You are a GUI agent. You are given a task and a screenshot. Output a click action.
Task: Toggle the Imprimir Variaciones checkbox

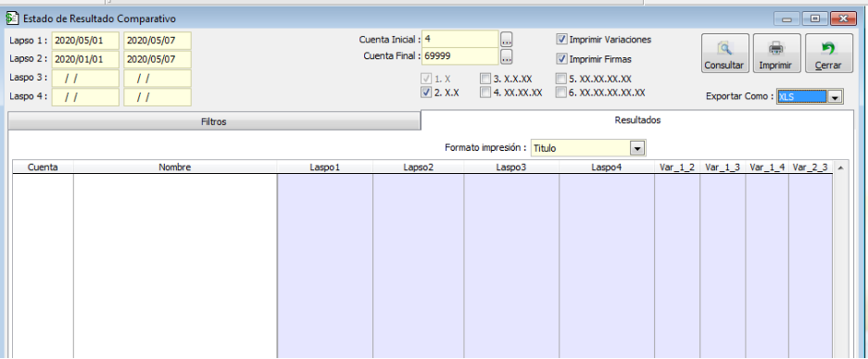562,39
